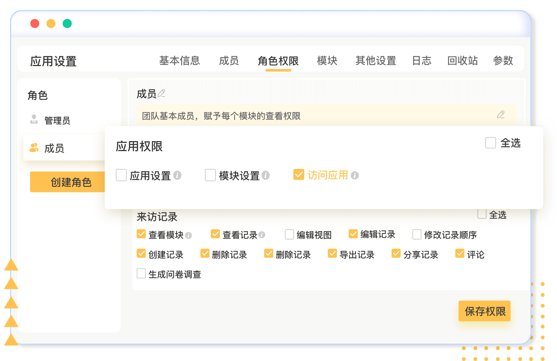Click the info icon next to 查看模块
This screenshot has width=557, height=361.
click(x=188, y=235)
